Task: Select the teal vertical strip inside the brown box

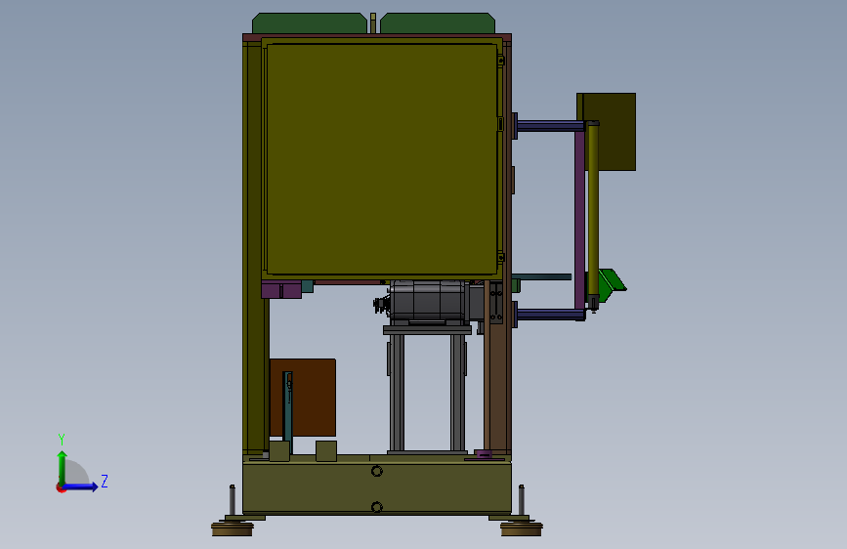Action: 288,413
